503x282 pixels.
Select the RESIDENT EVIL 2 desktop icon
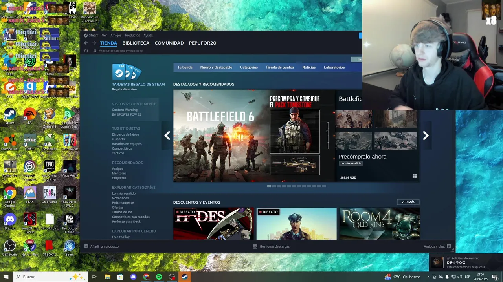pos(70,197)
